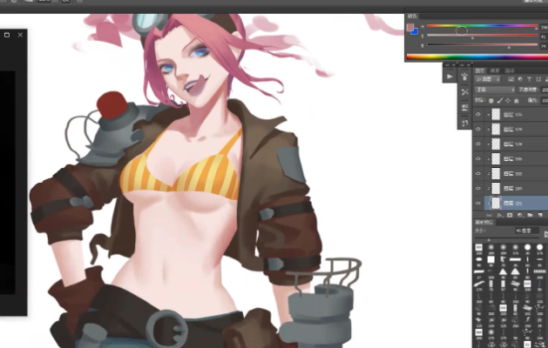The height and width of the screenshot is (348, 548).
Task: Add a layer mask icon
Action: [x=510, y=215]
